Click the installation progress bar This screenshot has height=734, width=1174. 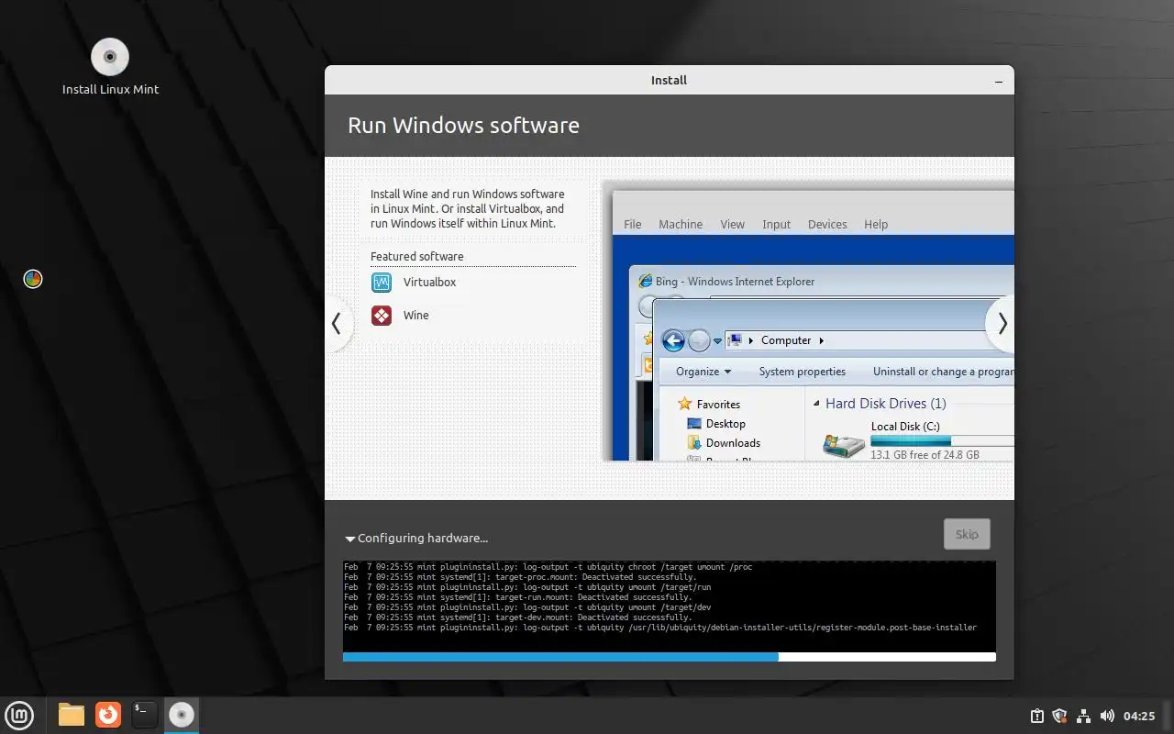(670, 657)
